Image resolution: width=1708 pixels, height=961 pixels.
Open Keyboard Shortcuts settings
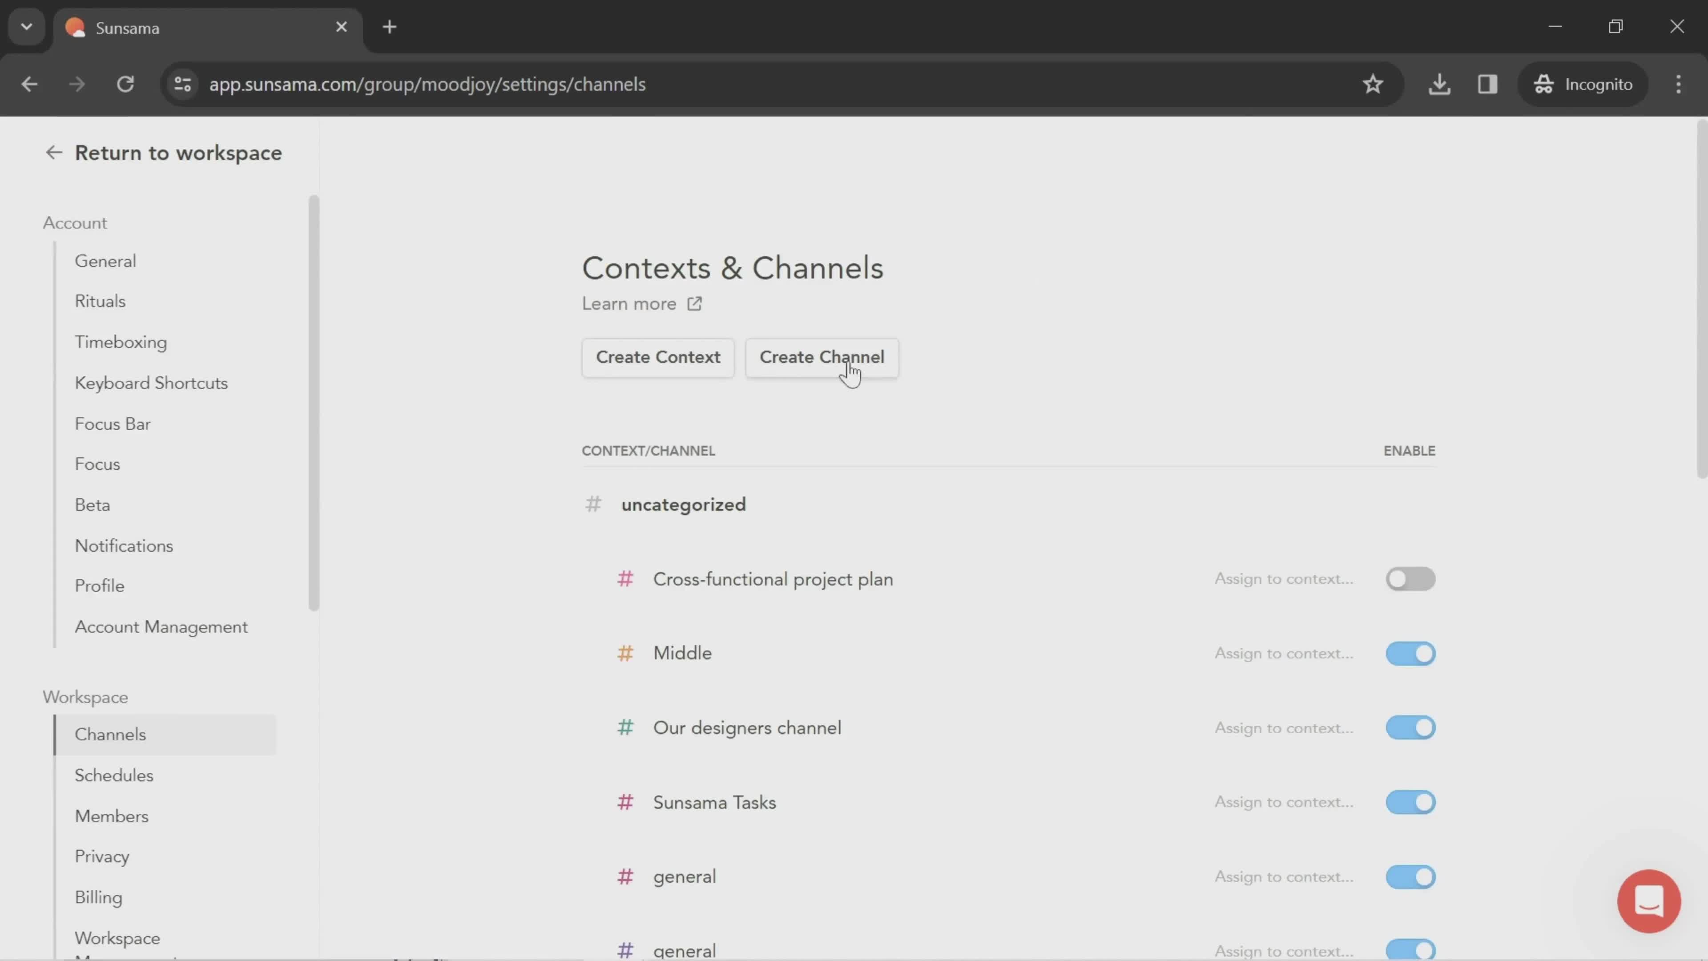[x=151, y=384]
